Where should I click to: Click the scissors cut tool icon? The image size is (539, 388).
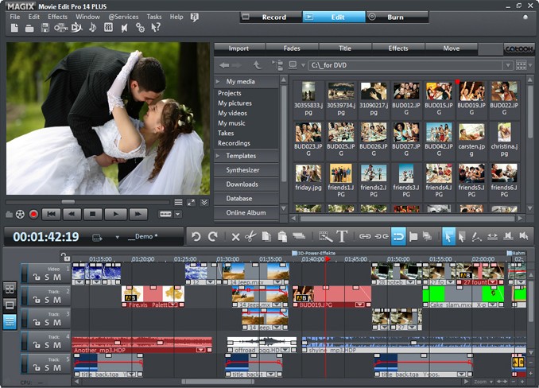point(250,236)
